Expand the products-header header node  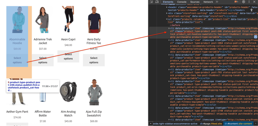(x=167, y=7)
